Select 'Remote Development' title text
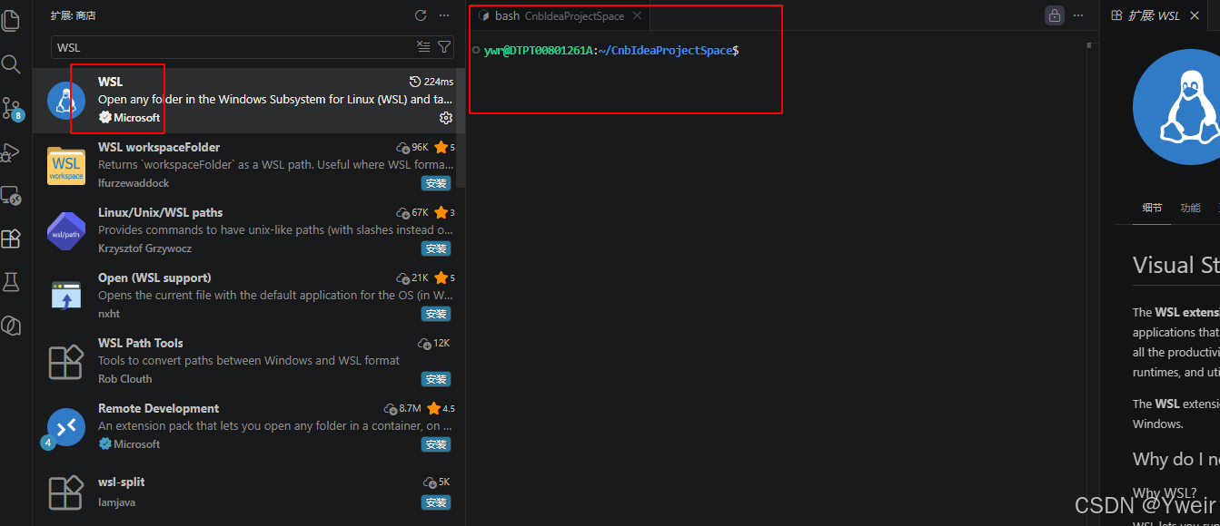 (x=158, y=408)
